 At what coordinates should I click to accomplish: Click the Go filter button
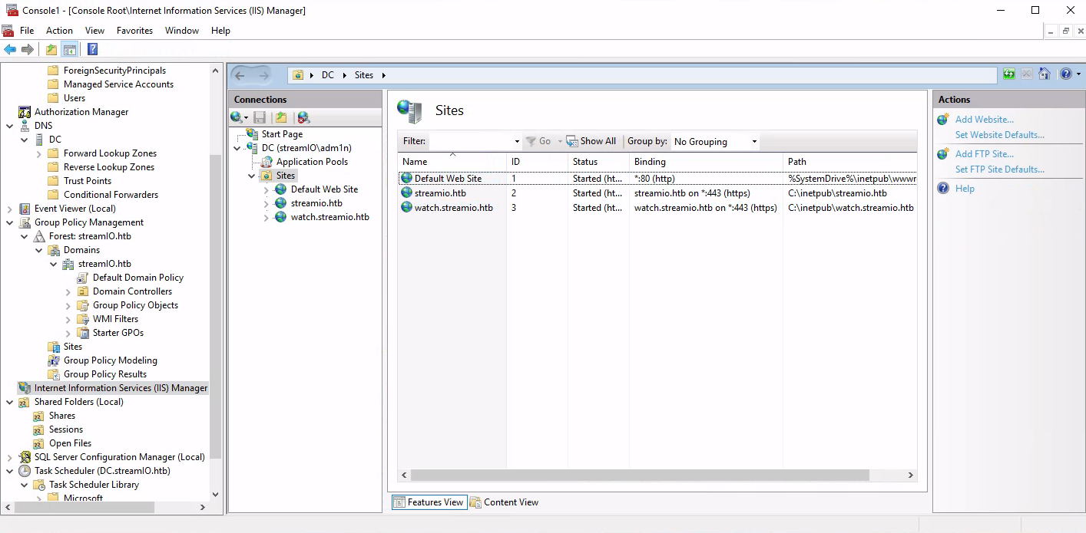coord(538,141)
